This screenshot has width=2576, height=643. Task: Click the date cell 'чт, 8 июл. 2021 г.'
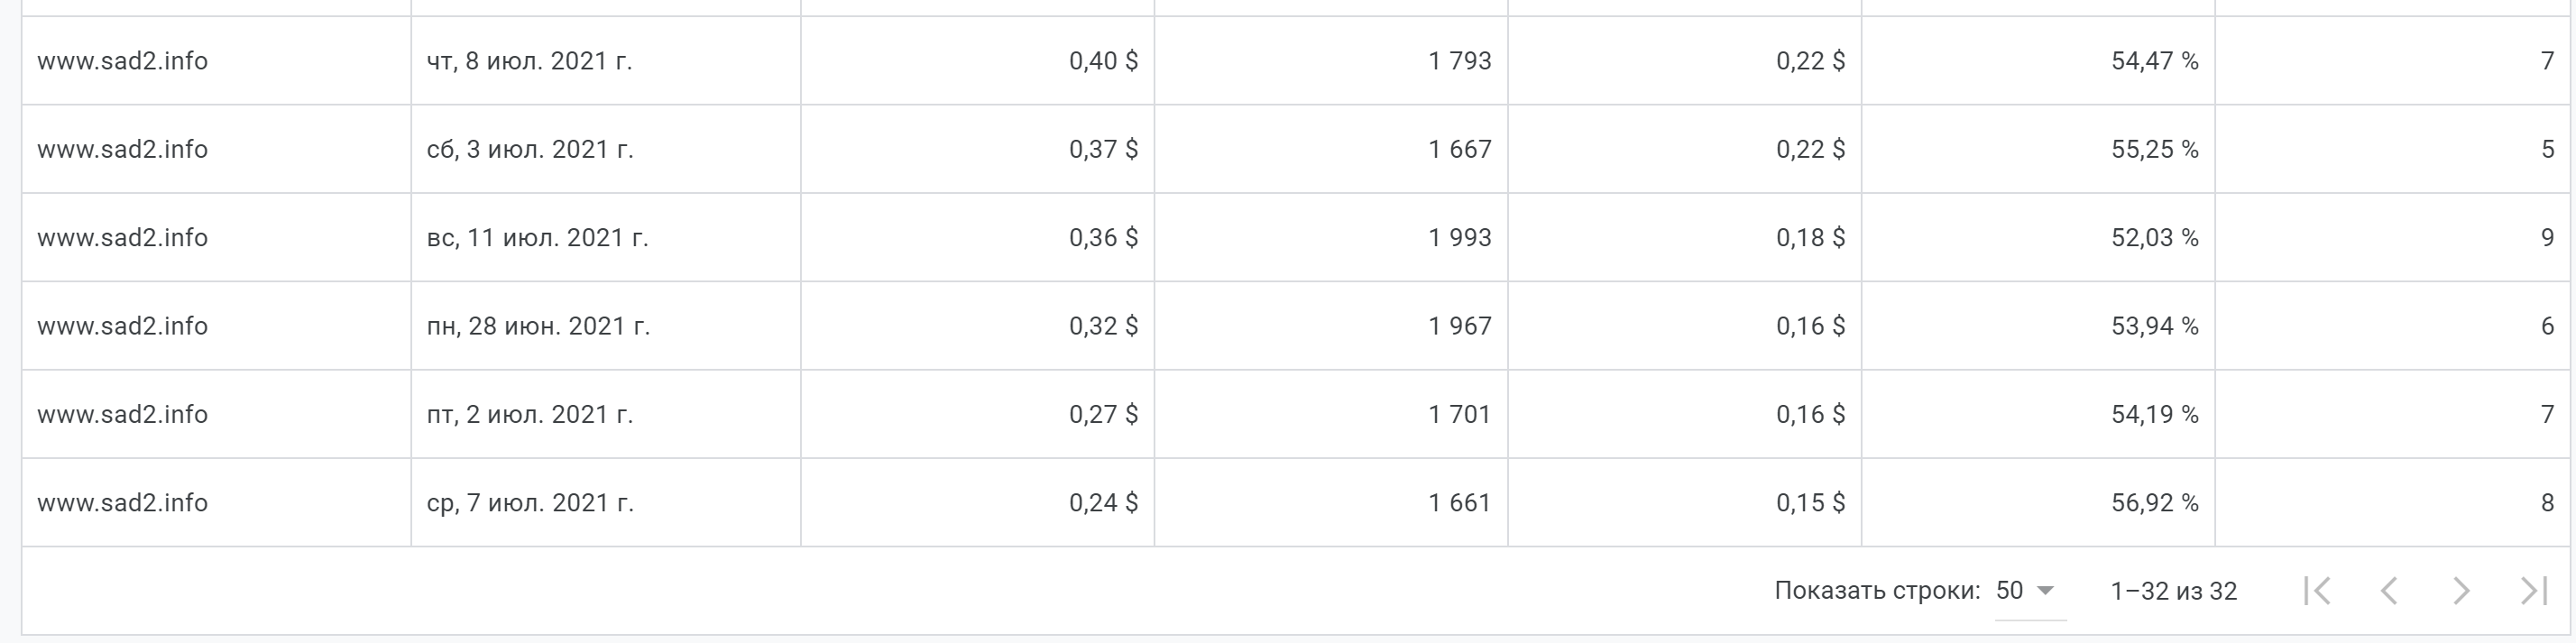pyautogui.click(x=530, y=61)
